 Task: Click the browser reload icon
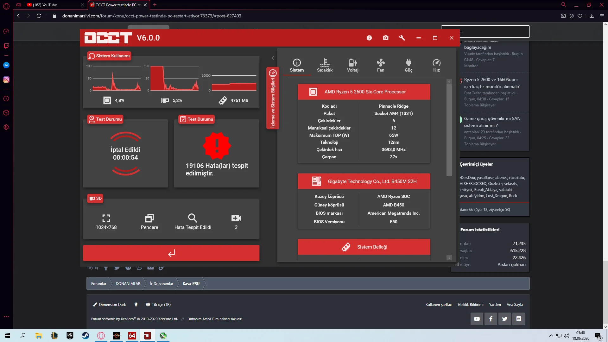coord(39,16)
